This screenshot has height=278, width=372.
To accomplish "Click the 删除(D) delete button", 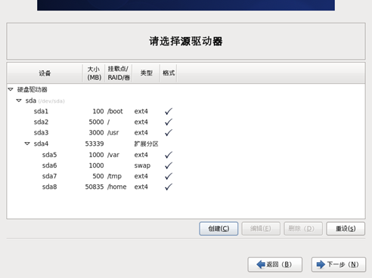I will pyautogui.click(x=303, y=229).
